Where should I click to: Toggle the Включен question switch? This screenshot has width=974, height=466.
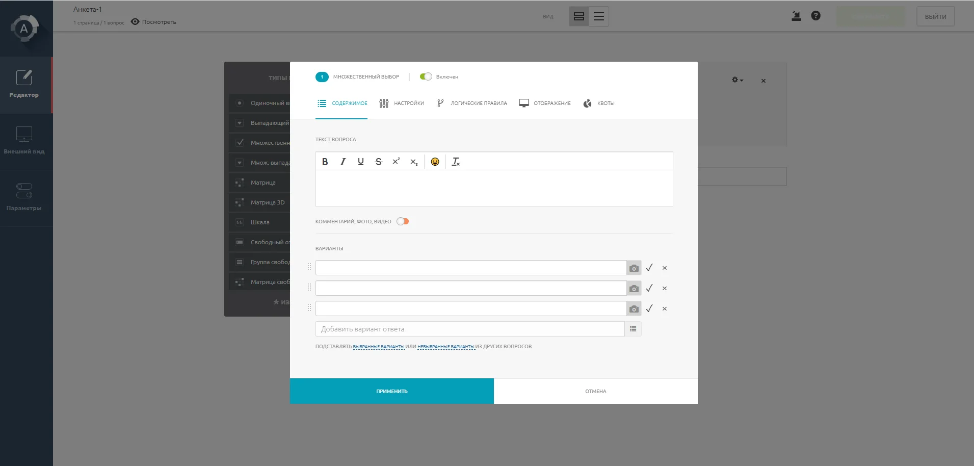426,76
